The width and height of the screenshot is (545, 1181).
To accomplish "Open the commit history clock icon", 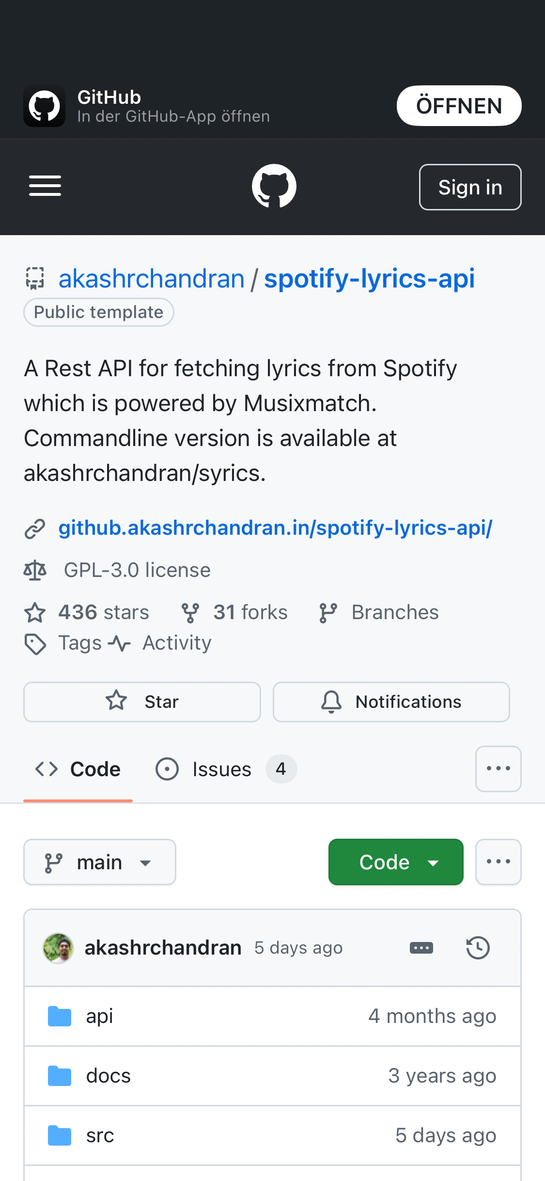I will click(x=478, y=948).
